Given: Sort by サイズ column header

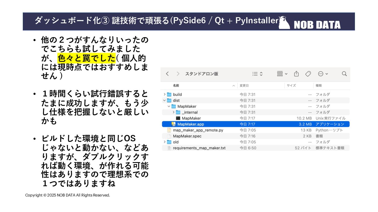Looking at the screenshot, I should [291, 86].
